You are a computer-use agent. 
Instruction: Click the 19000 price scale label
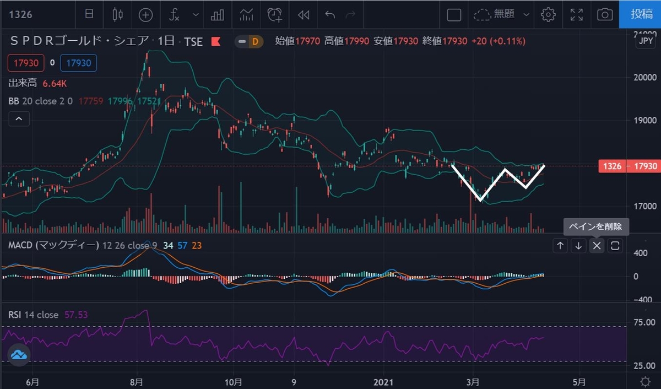click(644, 120)
